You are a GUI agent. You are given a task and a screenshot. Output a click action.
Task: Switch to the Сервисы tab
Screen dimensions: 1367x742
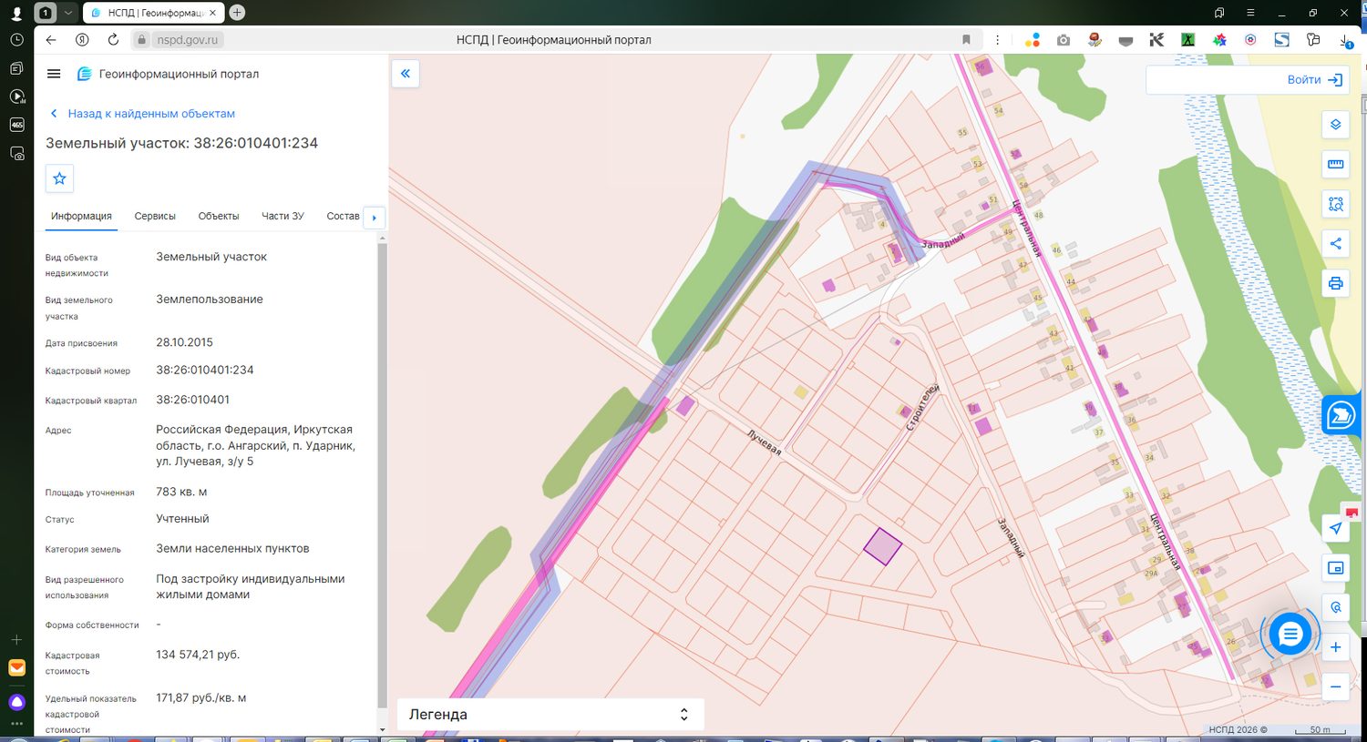(x=155, y=216)
